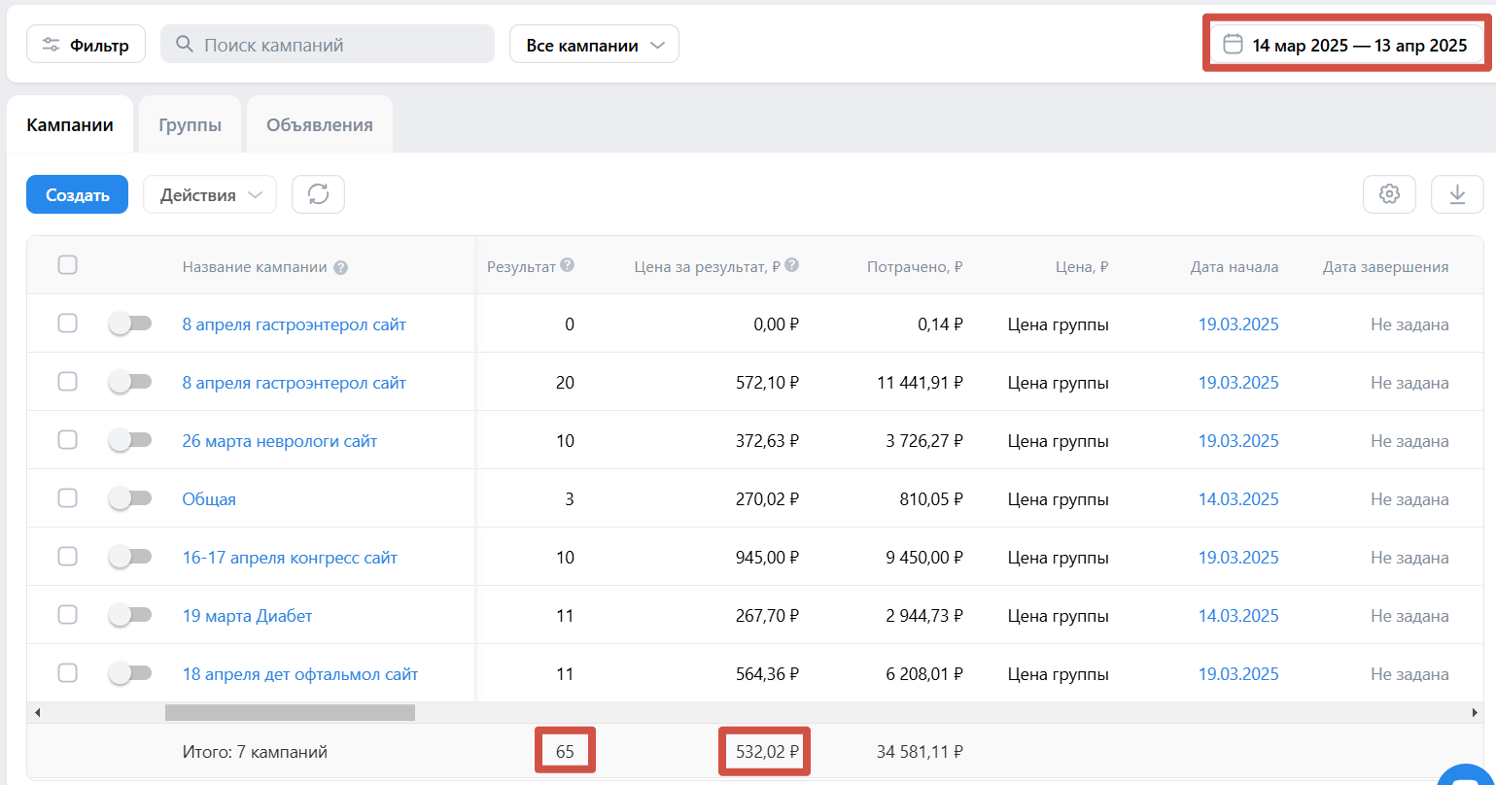Click the blue Создать button
1496x785 pixels.
[x=77, y=194]
